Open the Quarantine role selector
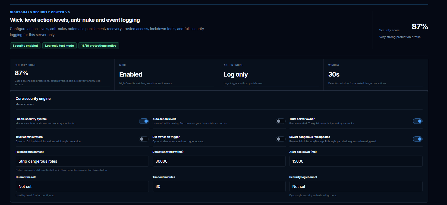 pyautogui.click(x=82, y=186)
